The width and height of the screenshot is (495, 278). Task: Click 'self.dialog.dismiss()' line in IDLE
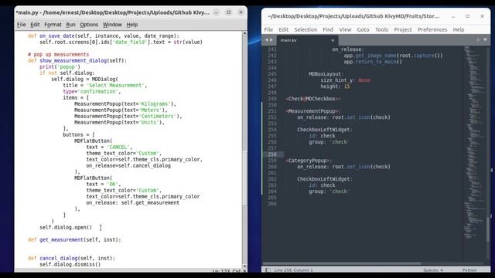pos(70,264)
